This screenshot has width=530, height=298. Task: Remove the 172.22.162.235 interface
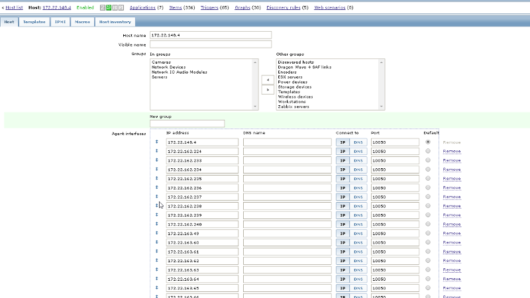[451, 179]
